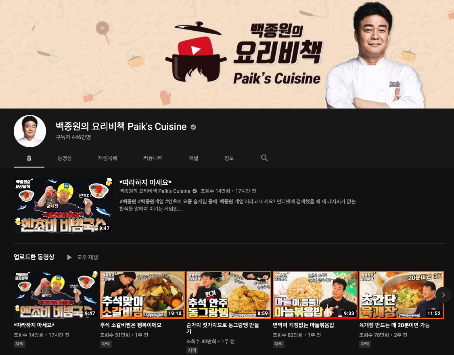Play the 마늘볶음밥 video thumbnail
454x355 pixels.
(315, 295)
